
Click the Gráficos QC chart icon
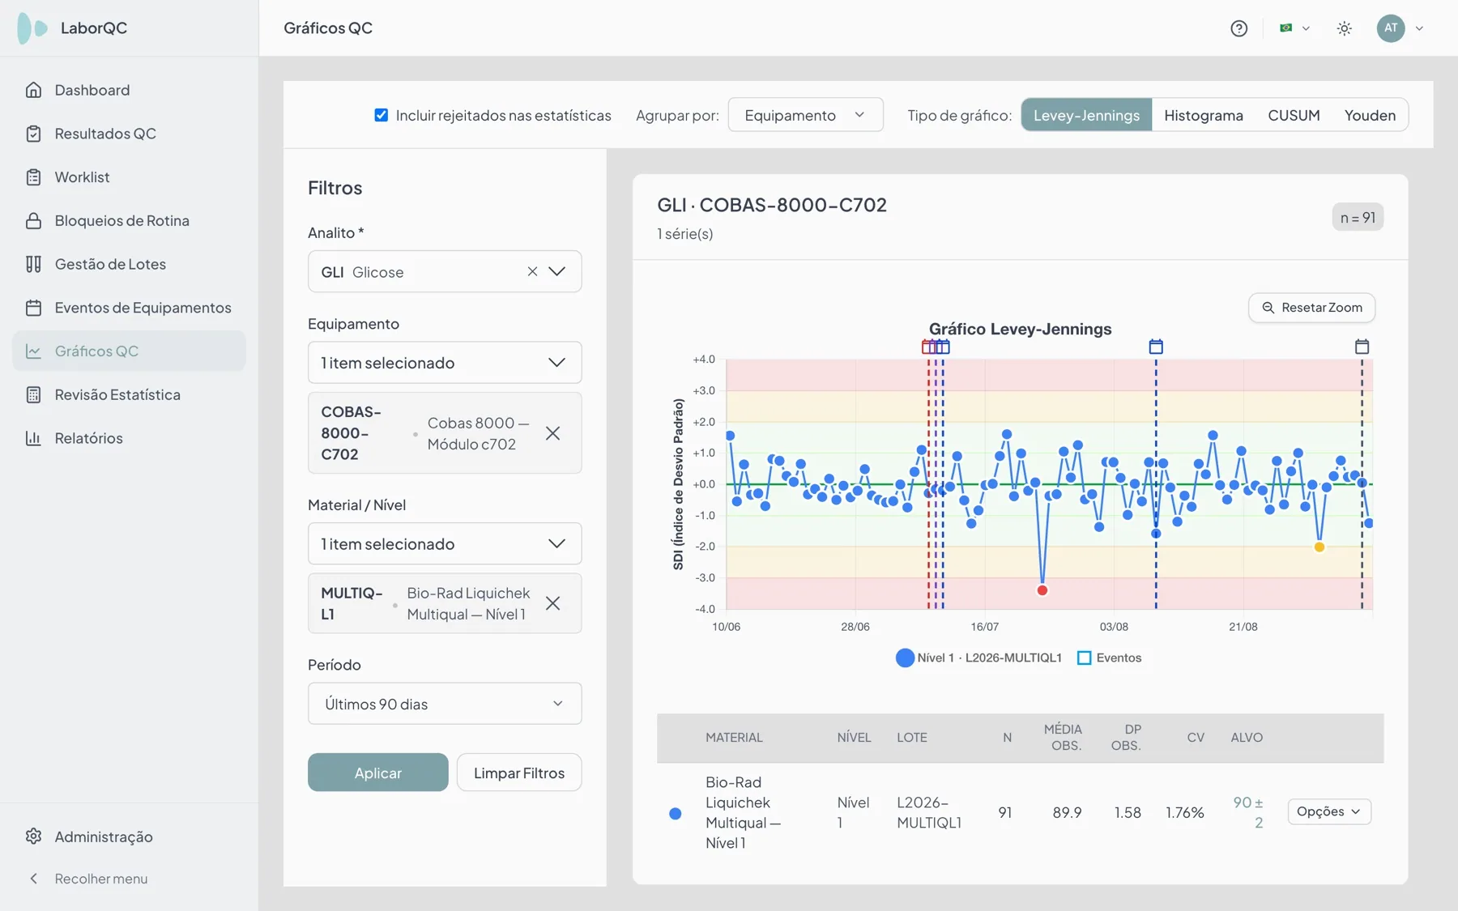tap(33, 351)
